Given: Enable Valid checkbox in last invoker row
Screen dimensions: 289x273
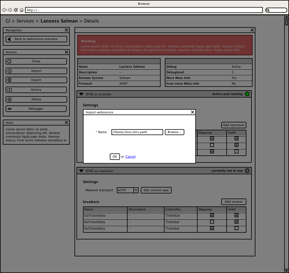Looking at the screenshot, I should [x=237, y=228].
